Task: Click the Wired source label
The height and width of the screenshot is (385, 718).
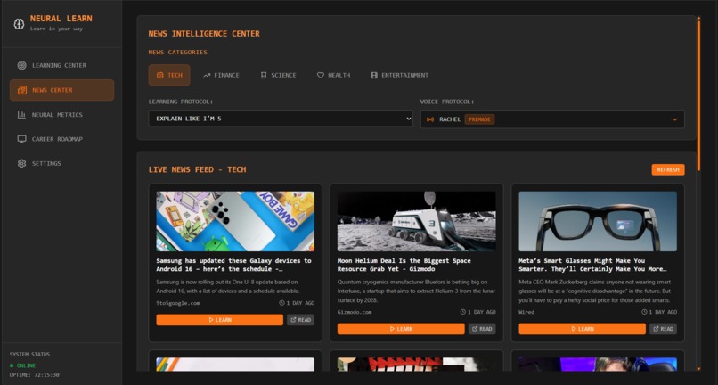Action: (526, 312)
